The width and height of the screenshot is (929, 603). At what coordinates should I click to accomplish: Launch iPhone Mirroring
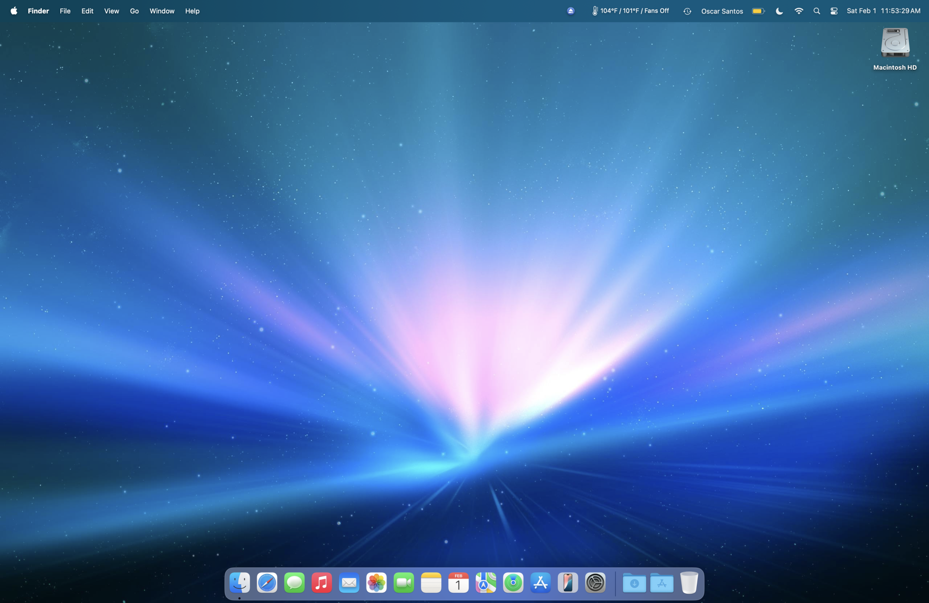point(568,583)
